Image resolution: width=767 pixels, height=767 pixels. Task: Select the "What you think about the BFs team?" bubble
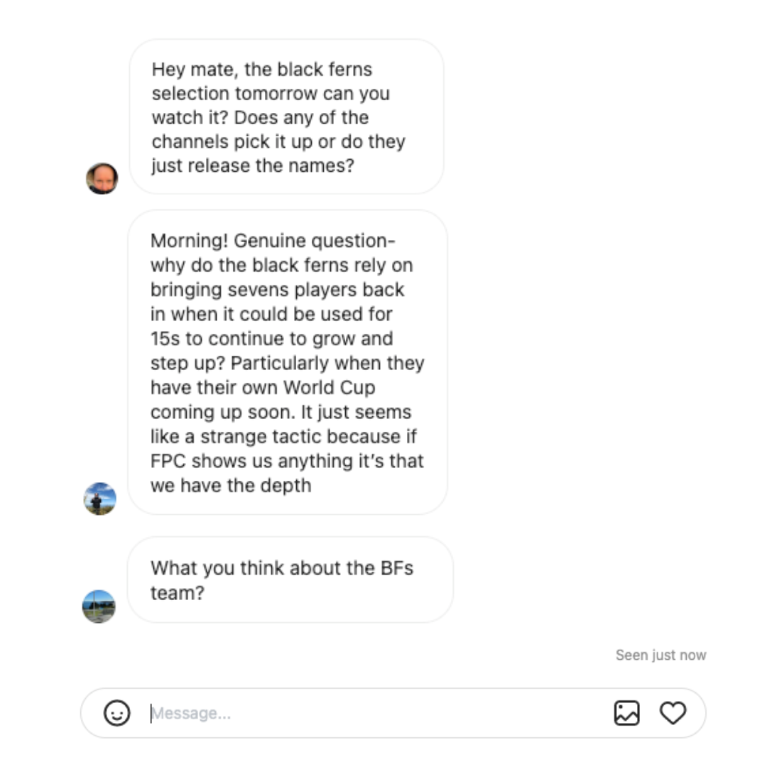coord(290,580)
